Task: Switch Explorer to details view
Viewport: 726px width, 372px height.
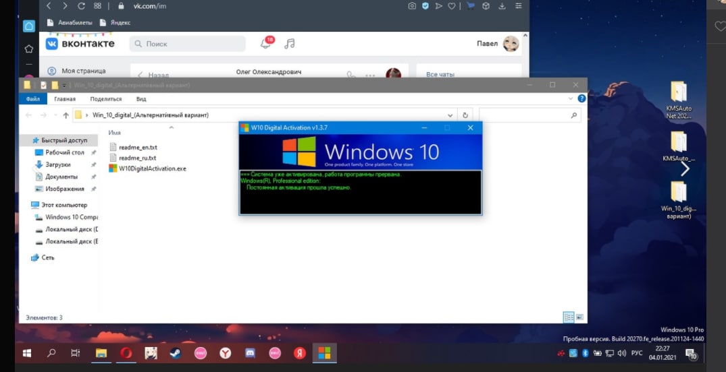Action: pyautogui.click(x=569, y=317)
